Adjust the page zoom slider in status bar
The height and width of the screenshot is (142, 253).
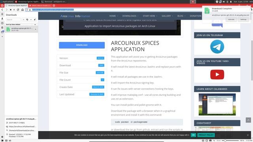click(x=230, y=140)
